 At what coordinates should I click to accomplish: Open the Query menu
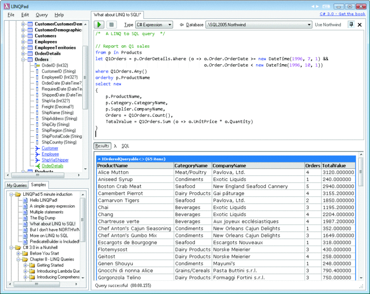pos(42,15)
